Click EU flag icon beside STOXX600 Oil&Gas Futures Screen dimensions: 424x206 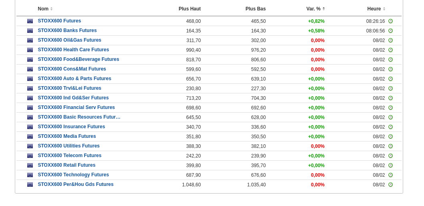click(30, 40)
